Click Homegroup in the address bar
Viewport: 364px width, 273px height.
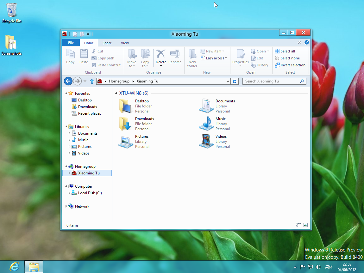(119, 81)
